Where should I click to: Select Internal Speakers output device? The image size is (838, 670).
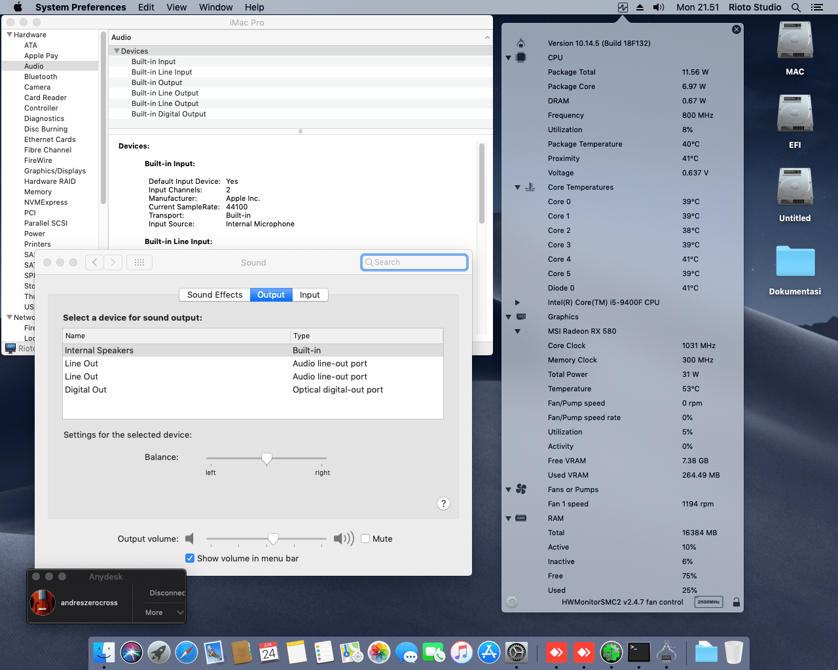tap(253, 351)
